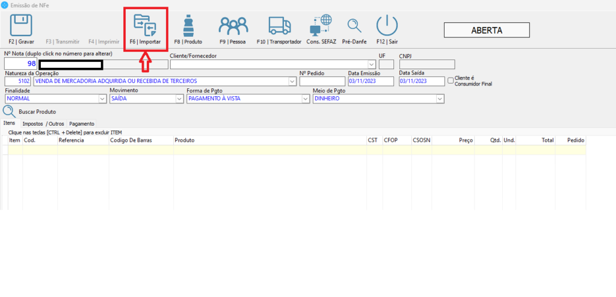Open the Meio de Pgto dropdown
616x297 pixels.
tap(440, 99)
